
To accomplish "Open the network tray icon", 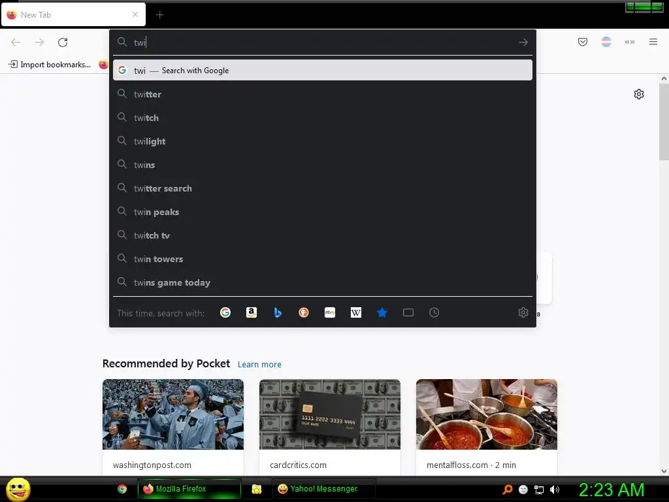I will coord(539,490).
